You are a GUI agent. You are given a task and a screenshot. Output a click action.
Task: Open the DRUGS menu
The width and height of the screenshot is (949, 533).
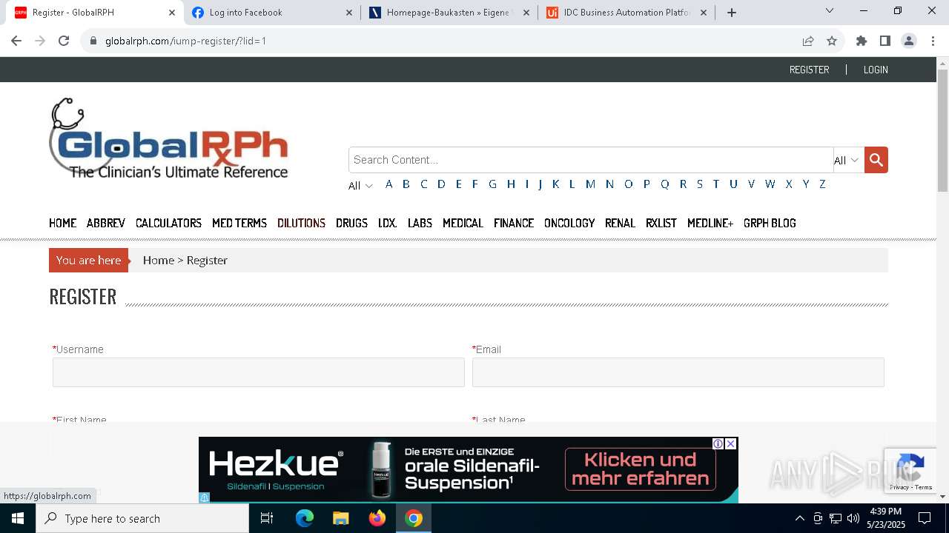(x=351, y=223)
